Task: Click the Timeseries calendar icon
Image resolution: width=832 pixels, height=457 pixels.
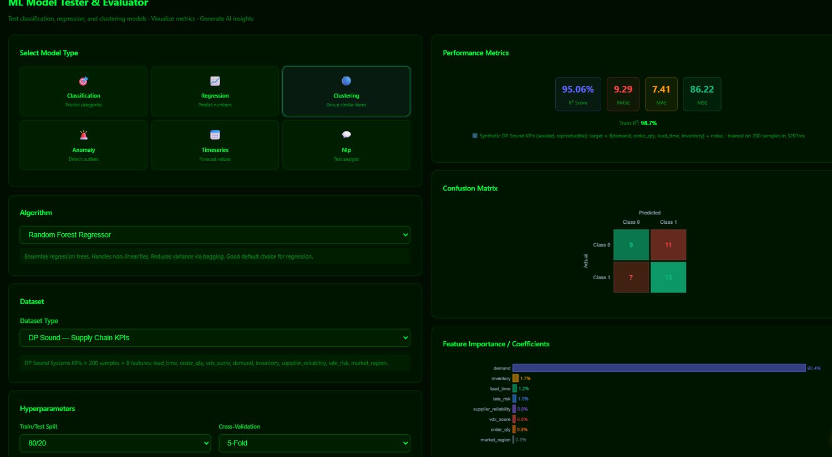Action: pyautogui.click(x=215, y=135)
